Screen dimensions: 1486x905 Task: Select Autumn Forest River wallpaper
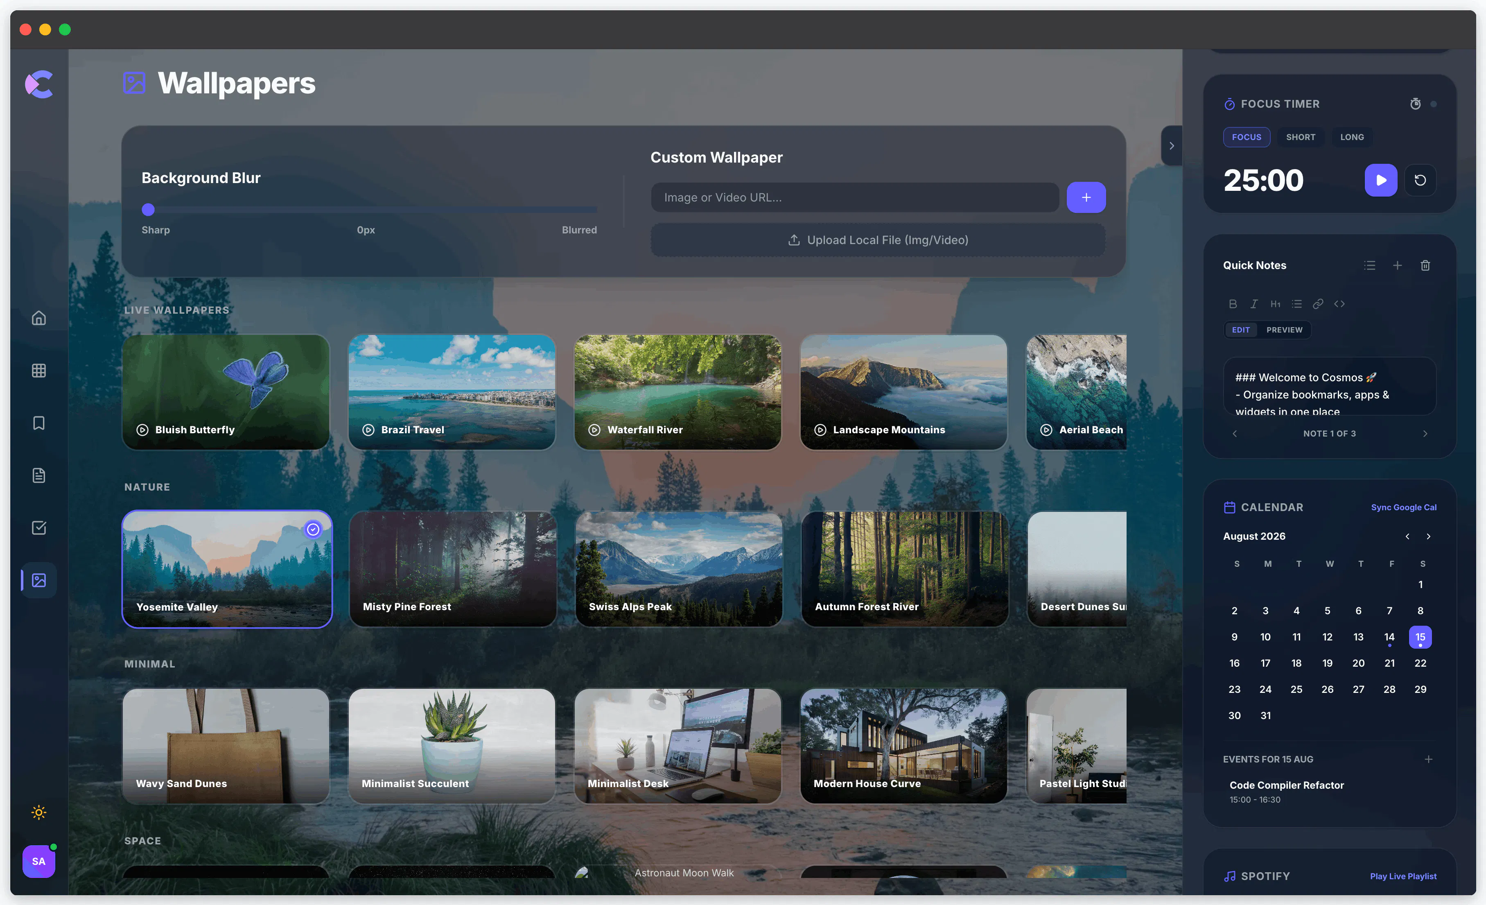tap(905, 569)
